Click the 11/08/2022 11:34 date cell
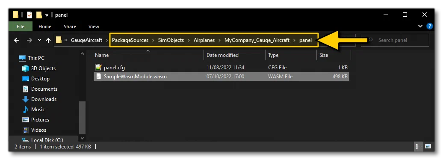Image resolution: width=443 pixels, height=160 pixels. [225, 68]
